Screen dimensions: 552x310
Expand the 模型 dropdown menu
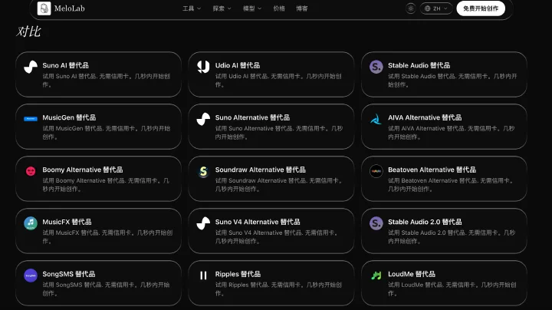click(252, 8)
